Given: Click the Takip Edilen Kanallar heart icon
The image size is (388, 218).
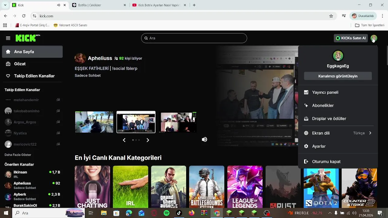Looking at the screenshot, I should coord(8,76).
